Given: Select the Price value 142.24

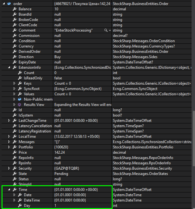Looking at the screenshot, I should tap(60, 152).
